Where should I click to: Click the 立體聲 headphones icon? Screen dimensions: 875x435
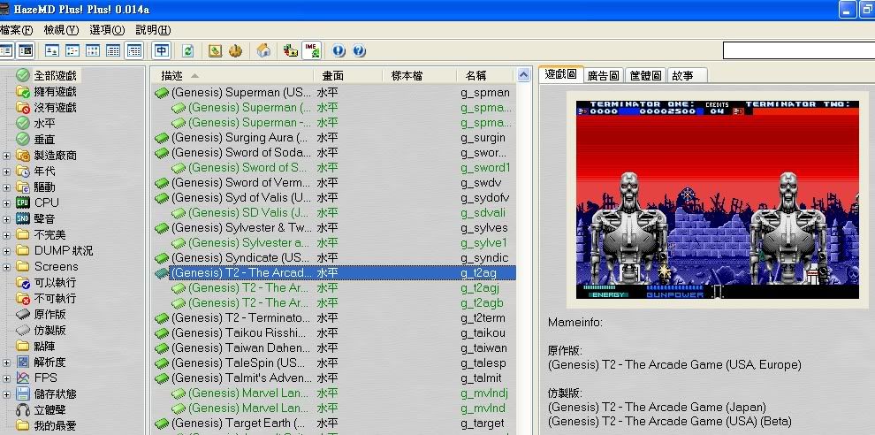coord(23,410)
